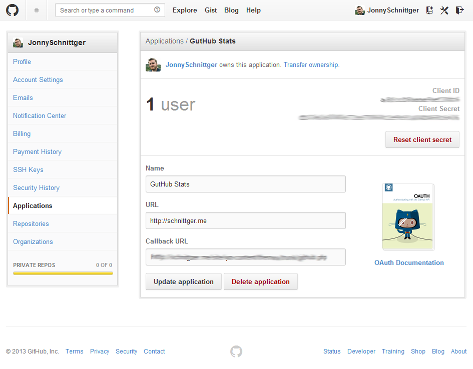Screen dimensions: 473x369
Task: Click the sign out icon
Action: point(459,10)
